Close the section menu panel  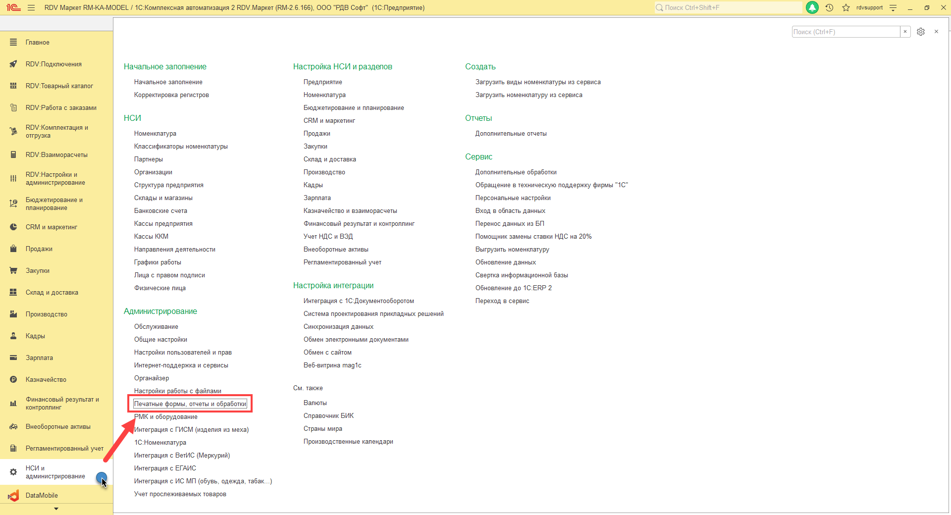936,32
